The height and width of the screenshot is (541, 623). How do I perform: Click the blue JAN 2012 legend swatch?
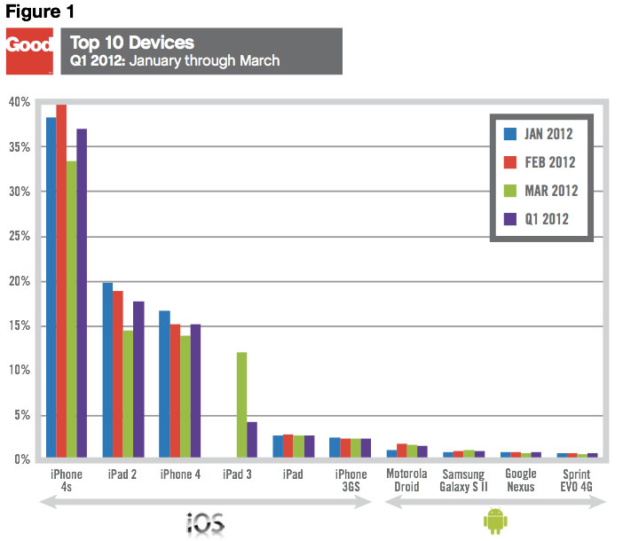(x=509, y=134)
